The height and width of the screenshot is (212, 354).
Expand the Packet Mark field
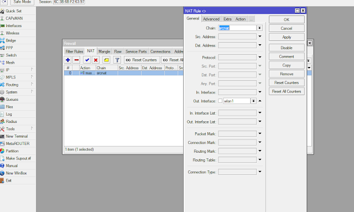pyautogui.click(x=260, y=133)
